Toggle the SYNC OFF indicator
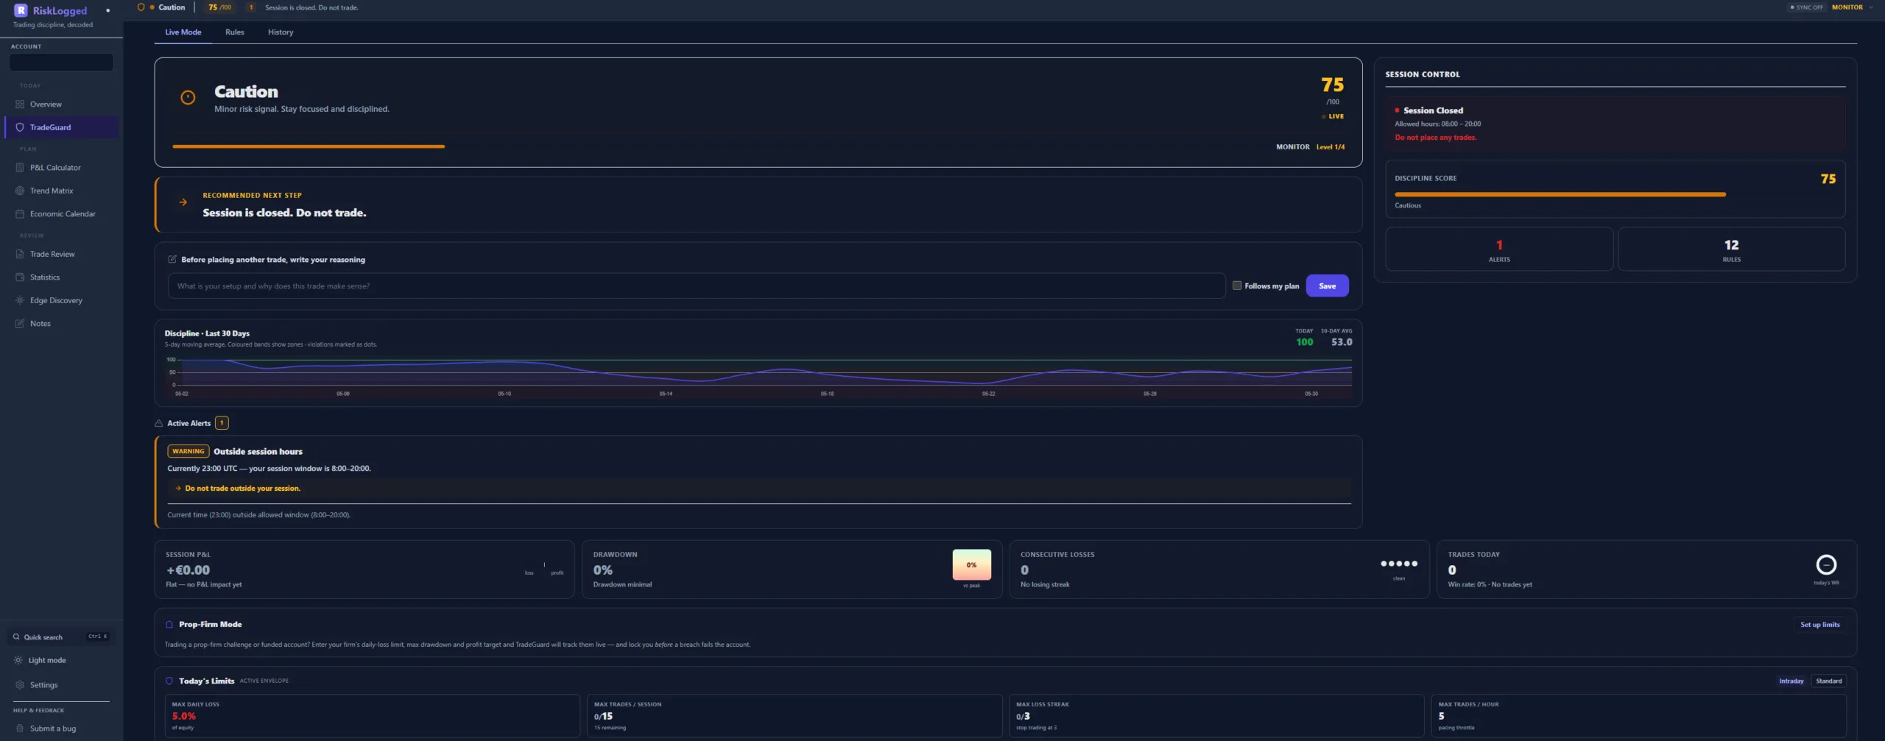Screen dimensions: 1885x741 1806,7
